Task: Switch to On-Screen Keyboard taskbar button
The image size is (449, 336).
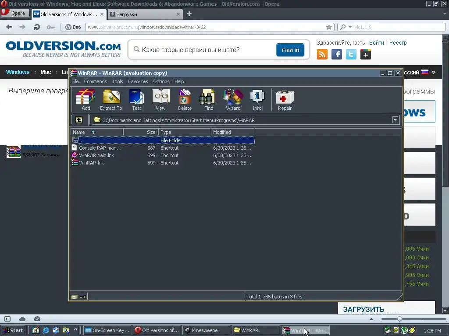Action: point(107,330)
